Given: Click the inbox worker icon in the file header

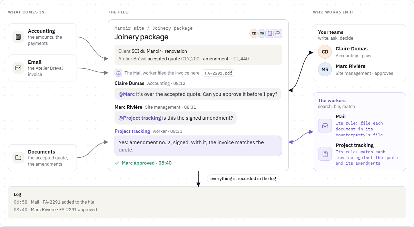Looking at the screenshot, I should point(278,33).
